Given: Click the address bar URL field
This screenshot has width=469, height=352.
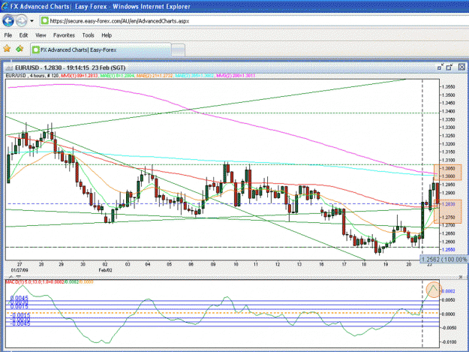Looking at the screenshot, I should coord(254,21).
